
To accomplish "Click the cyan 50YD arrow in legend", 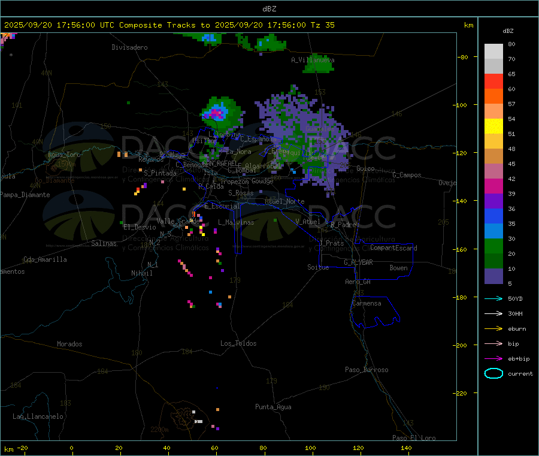I will click(x=493, y=298).
